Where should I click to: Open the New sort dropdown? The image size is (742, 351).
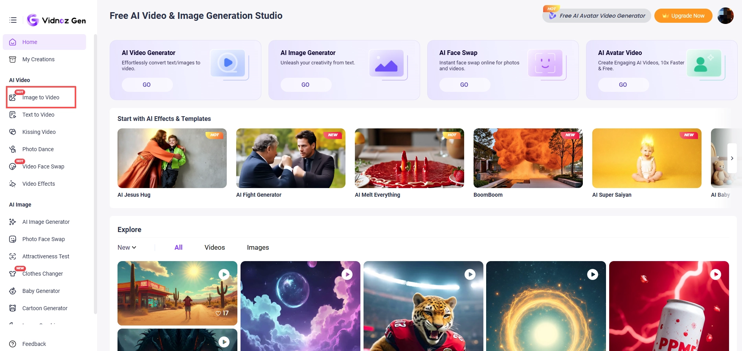coord(127,247)
